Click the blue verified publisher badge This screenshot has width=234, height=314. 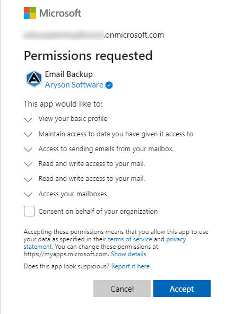click(x=109, y=85)
